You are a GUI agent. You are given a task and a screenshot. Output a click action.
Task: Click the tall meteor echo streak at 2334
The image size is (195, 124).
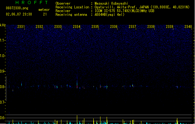pos(77,81)
